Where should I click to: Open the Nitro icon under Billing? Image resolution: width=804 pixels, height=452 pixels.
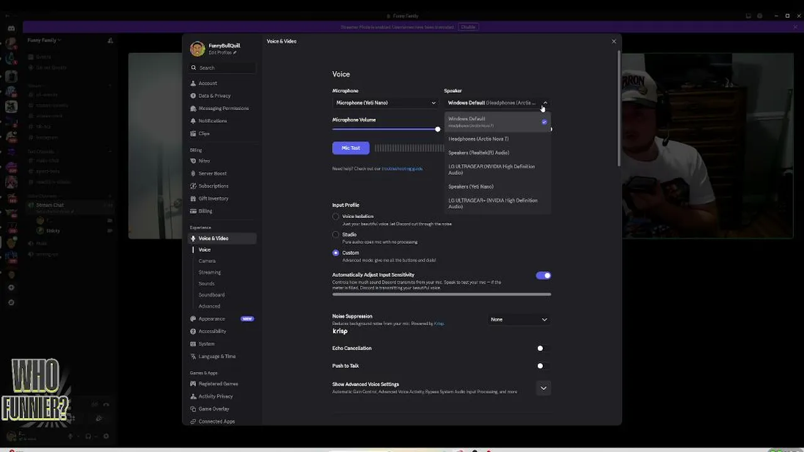[193, 161]
